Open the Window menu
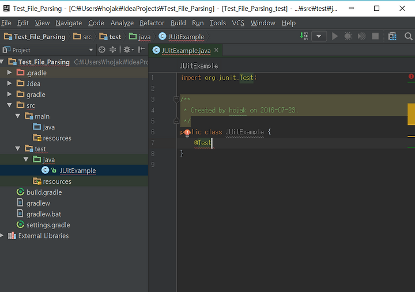 263,23
